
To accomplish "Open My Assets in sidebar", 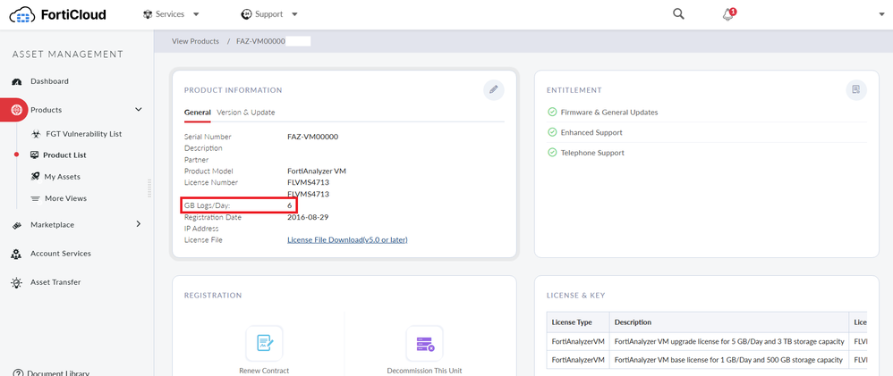I will tap(62, 177).
